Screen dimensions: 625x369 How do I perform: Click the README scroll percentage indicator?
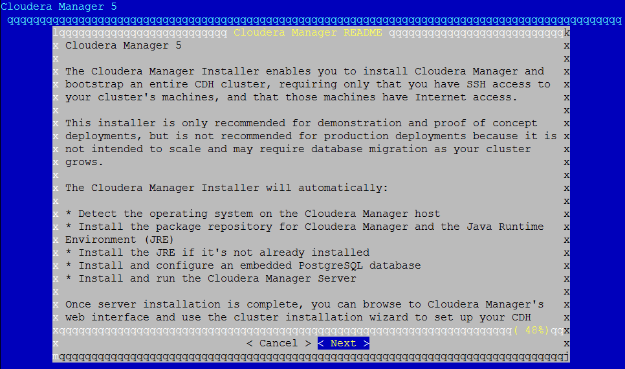point(531,330)
